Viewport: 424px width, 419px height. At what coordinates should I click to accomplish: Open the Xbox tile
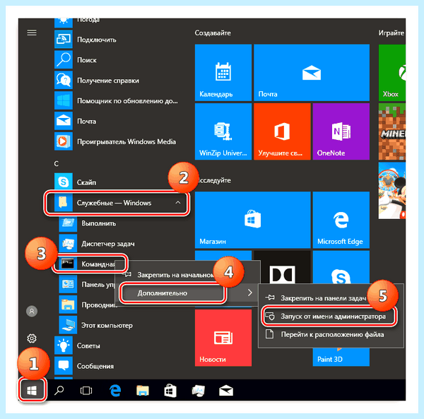pyautogui.click(x=392, y=73)
